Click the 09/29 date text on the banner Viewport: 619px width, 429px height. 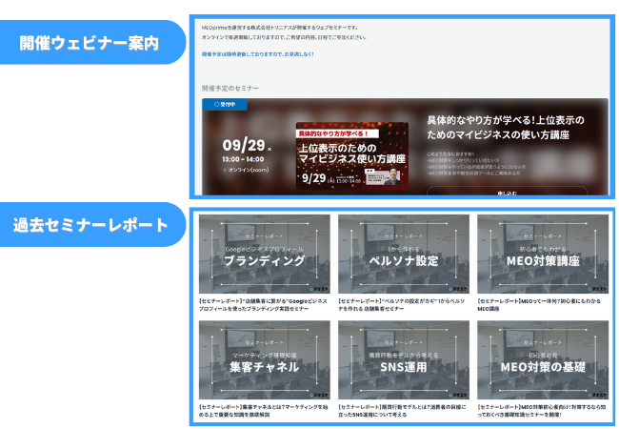[244, 145]
